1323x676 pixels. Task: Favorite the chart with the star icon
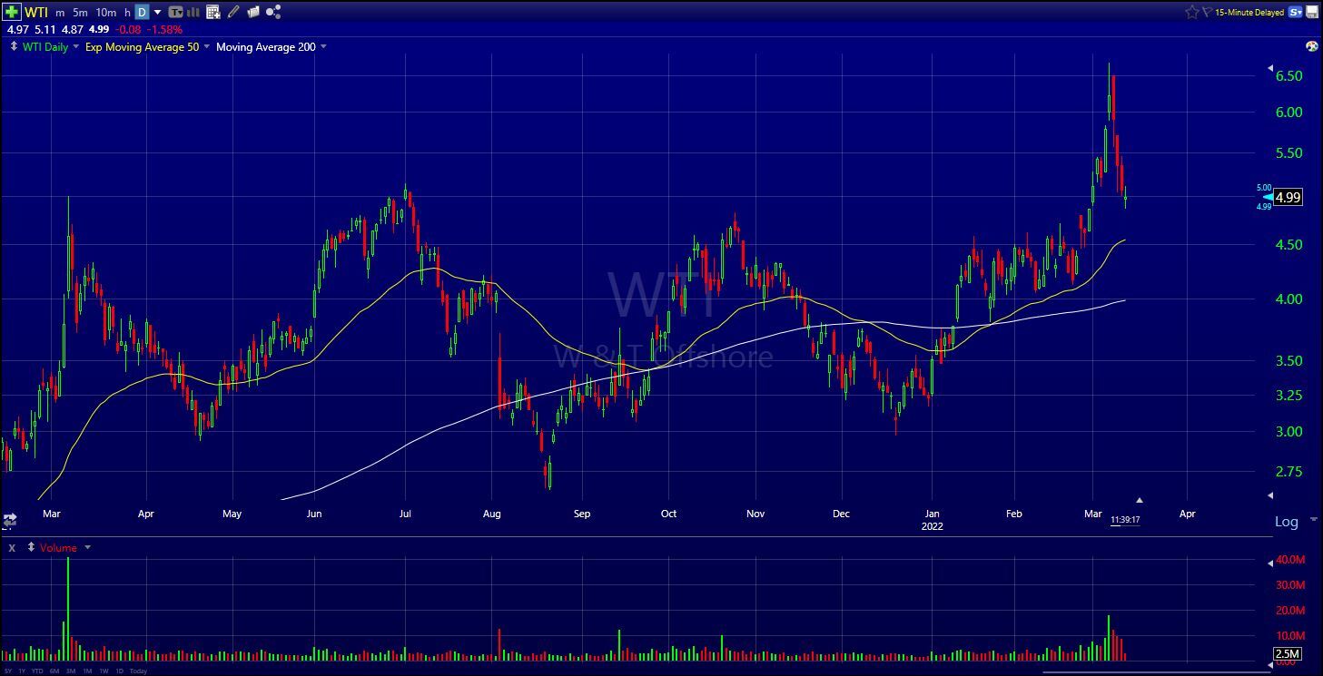tap(1191, 13)
